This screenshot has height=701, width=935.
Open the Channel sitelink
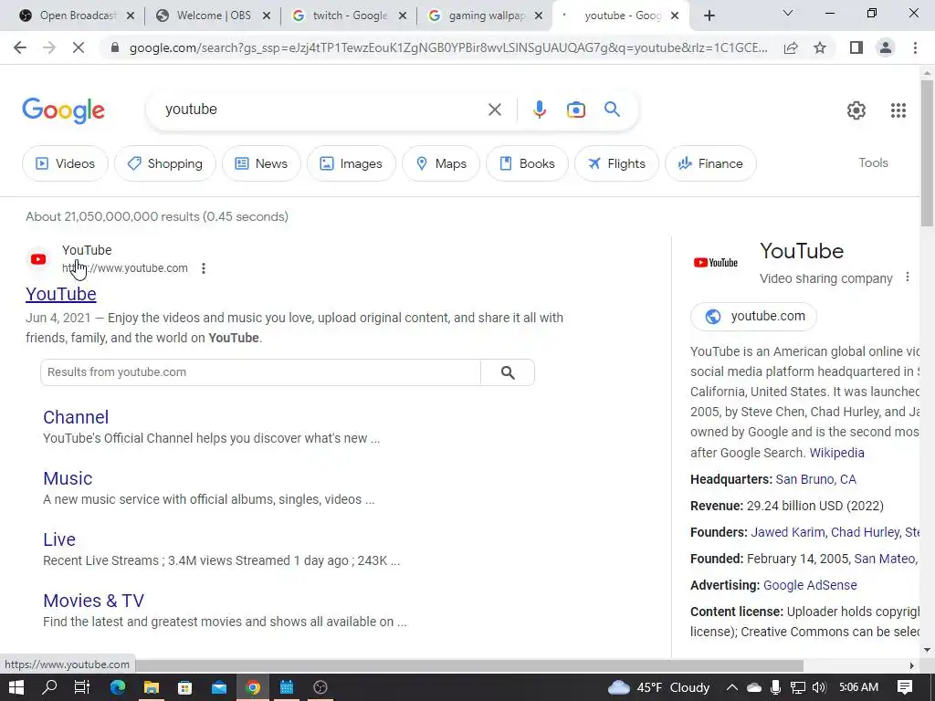coord(76,417)
